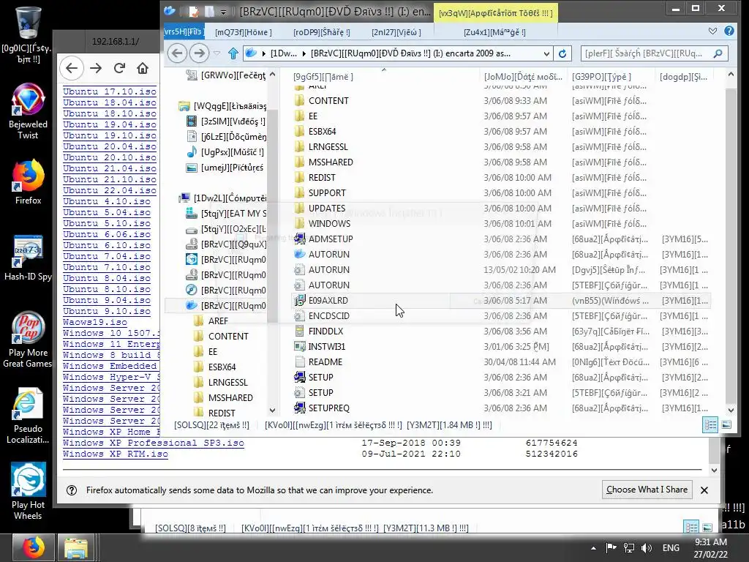Image resolution: width=749 pixels, height=562 pixels.
Task: Switch to large icons view in status bar
Action: coord(726,425)
